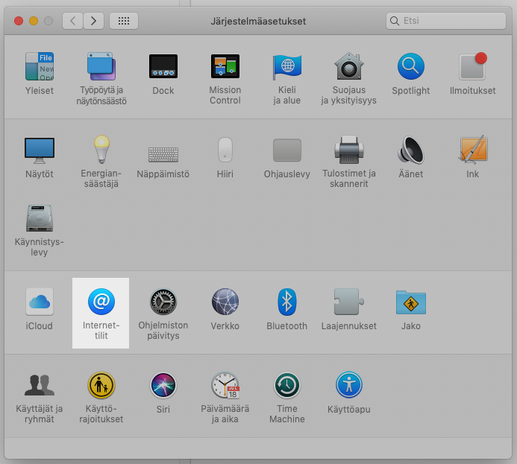
Task: Click the Etsi search field
Action: click(446, 21)
